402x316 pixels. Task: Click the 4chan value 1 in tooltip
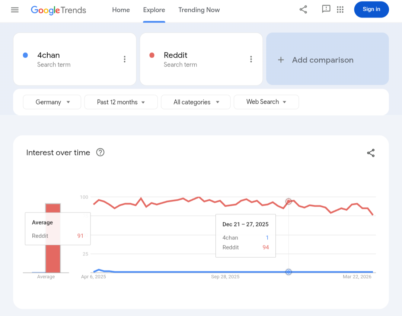pyautogui.click(x=267, y=238)
